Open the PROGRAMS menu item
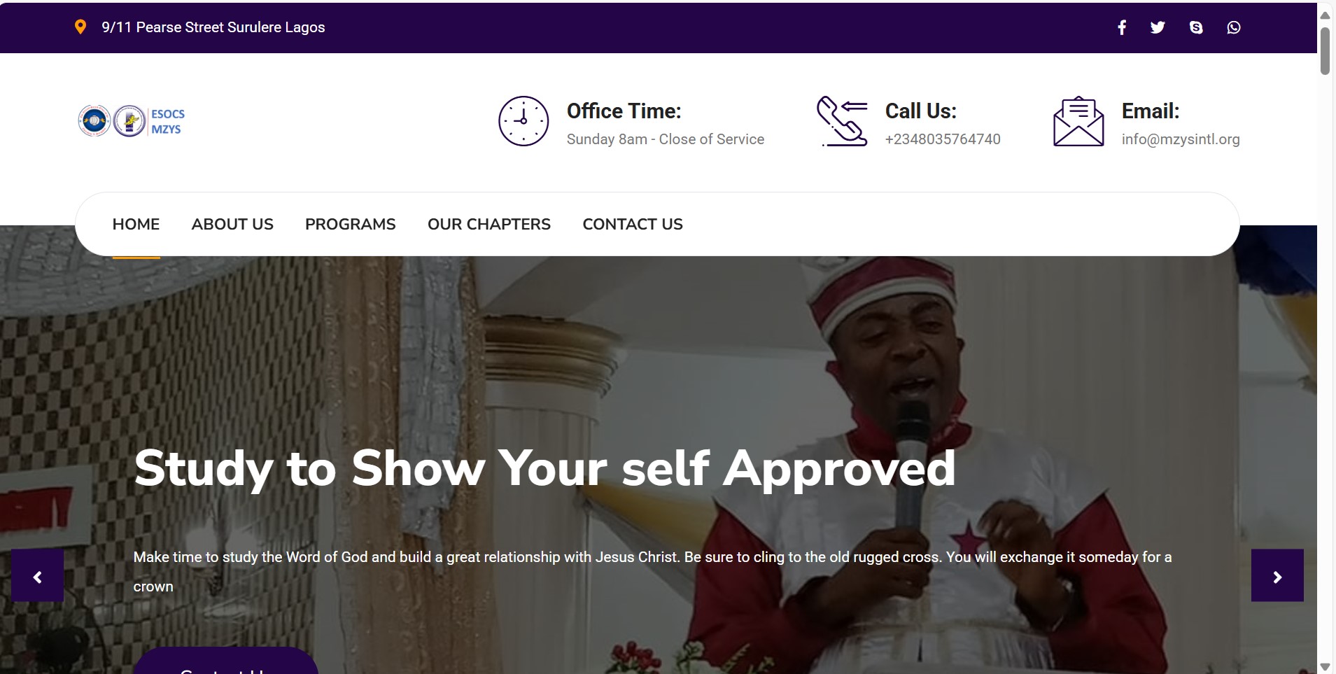Viewport: 1336px width, 674px height. click(x=351, y=224)
